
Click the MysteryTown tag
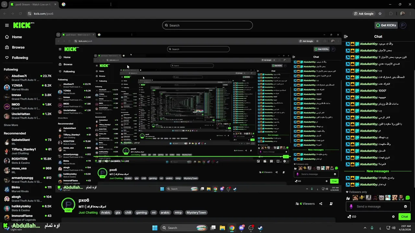pos(196,213)
